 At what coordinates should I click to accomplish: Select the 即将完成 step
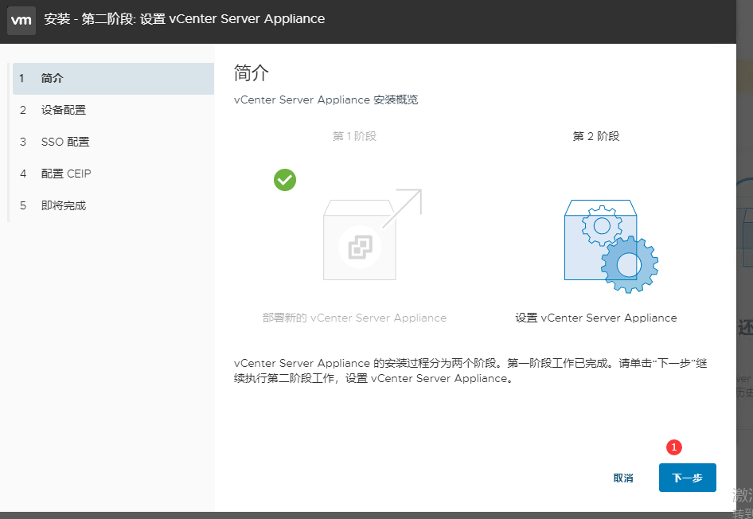[63, 205]
